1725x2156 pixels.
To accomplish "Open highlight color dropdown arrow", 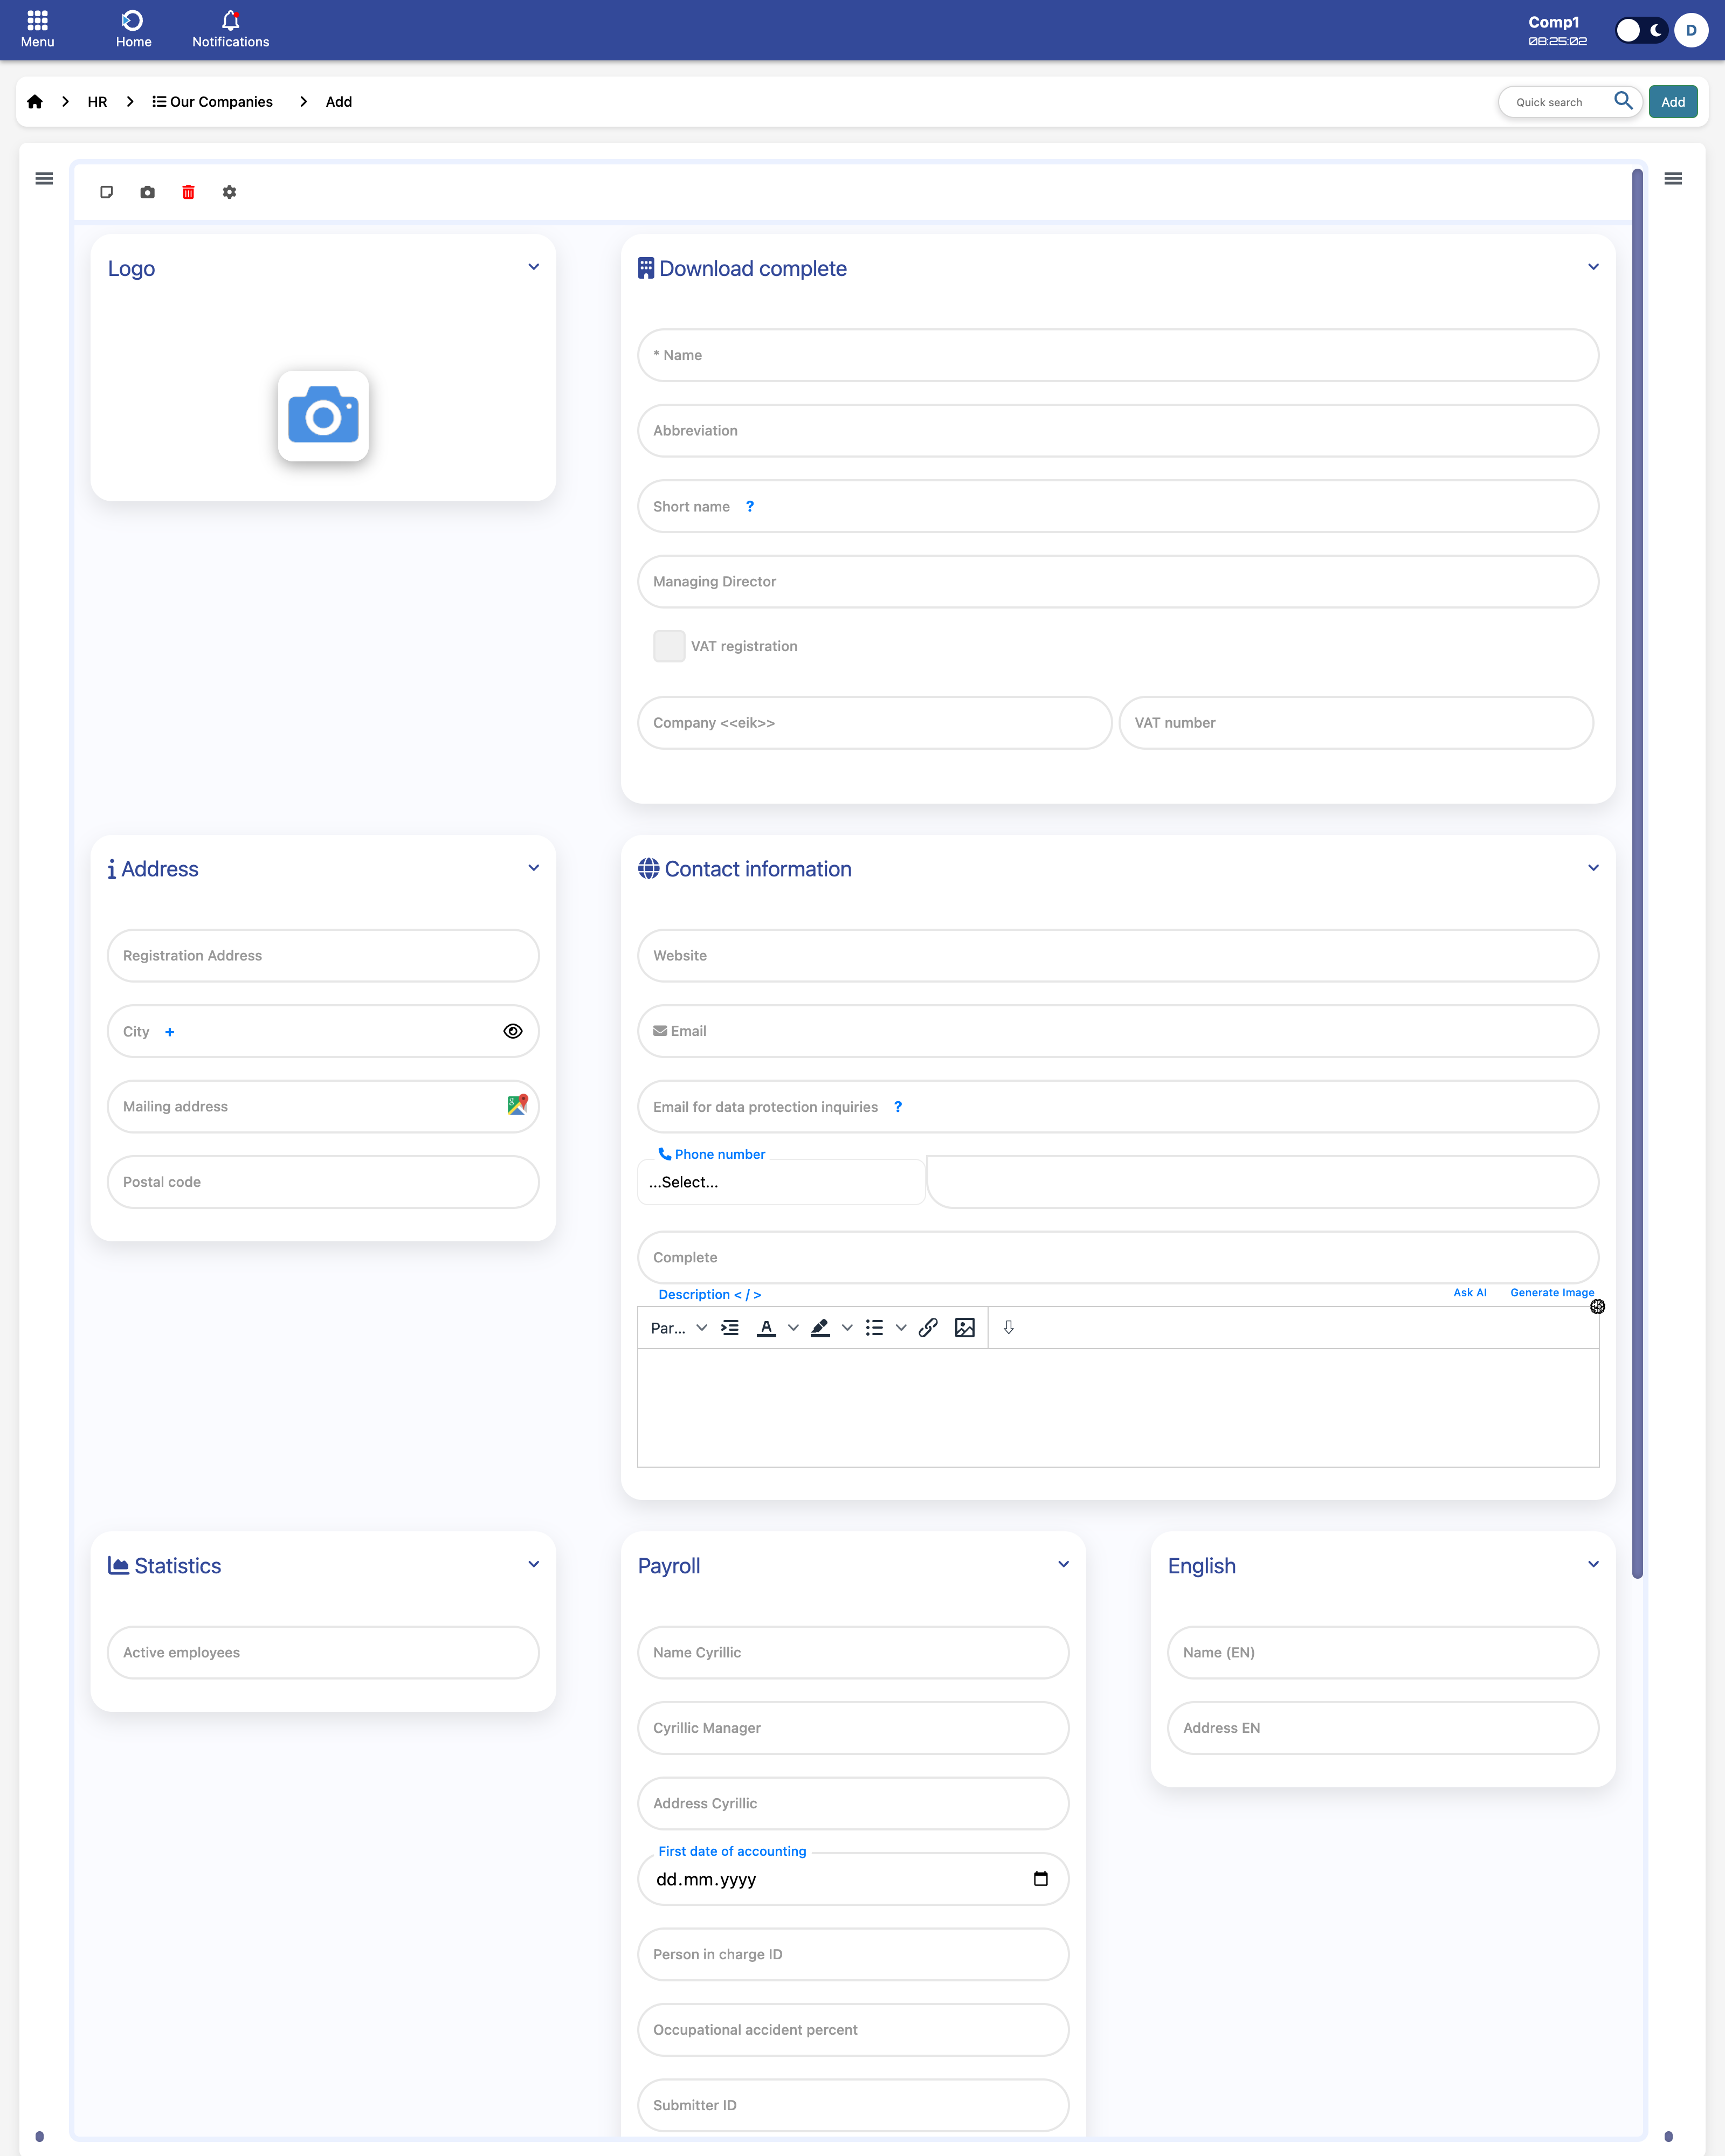I will click(847, 1328).
